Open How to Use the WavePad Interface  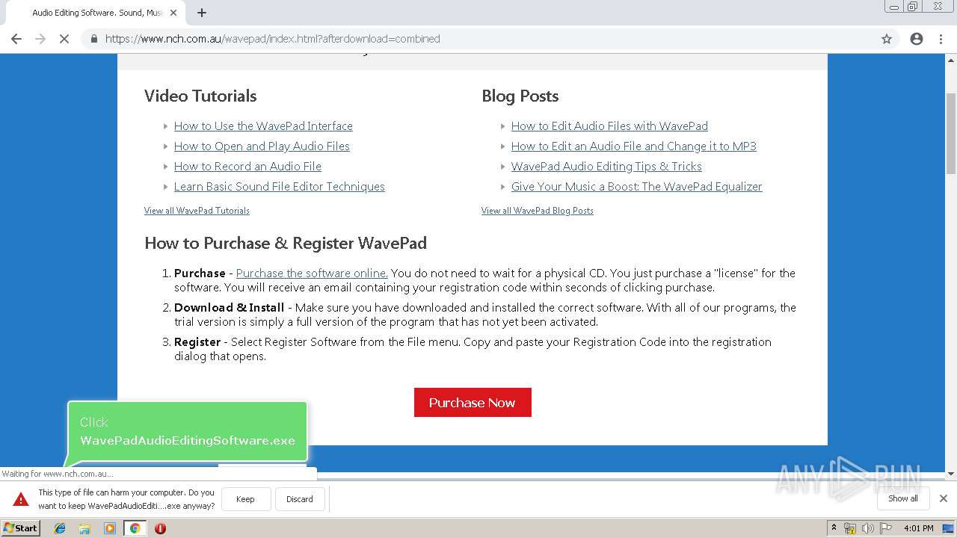(263, 126)
